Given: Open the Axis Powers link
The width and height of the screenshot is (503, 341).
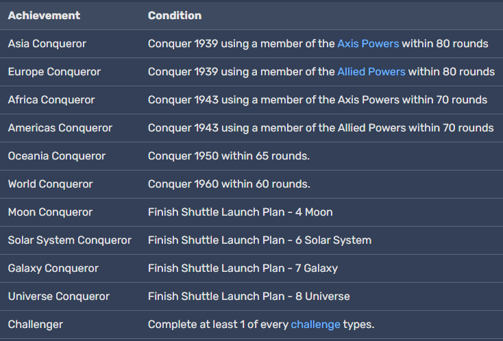Looking at the screenshot, I should pyautogui.click(x=368, y=44).
